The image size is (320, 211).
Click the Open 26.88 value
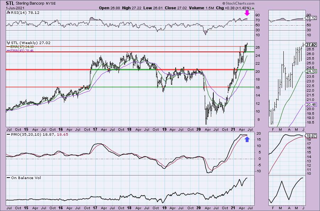(110, 8)
